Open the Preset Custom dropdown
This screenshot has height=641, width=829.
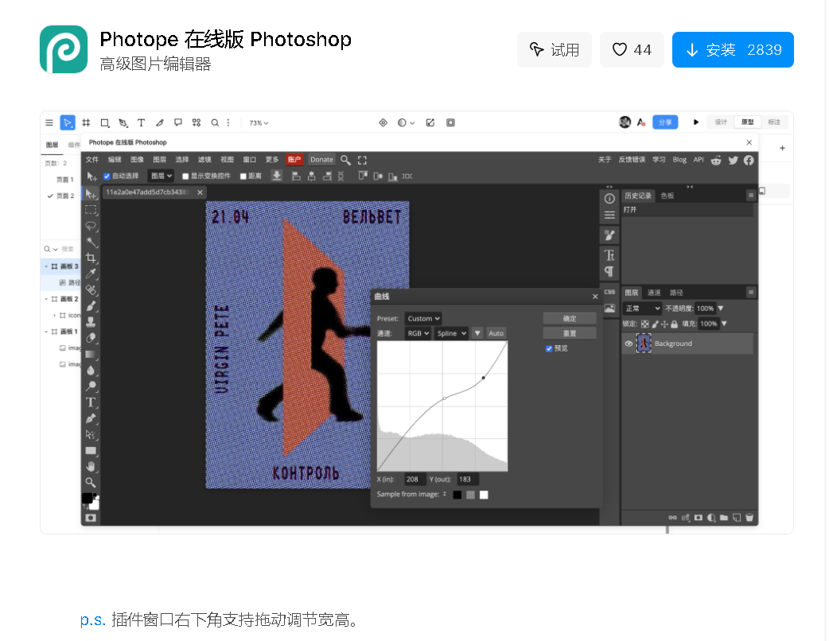pos(423,318)
